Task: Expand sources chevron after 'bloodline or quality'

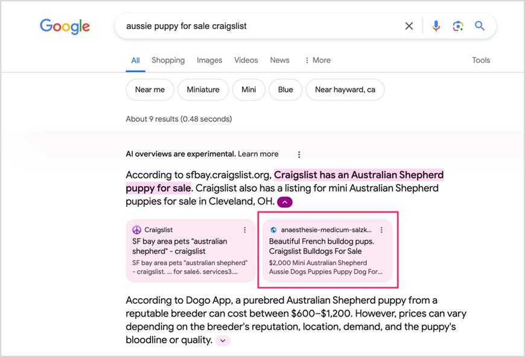Action: tap(223, 341)
